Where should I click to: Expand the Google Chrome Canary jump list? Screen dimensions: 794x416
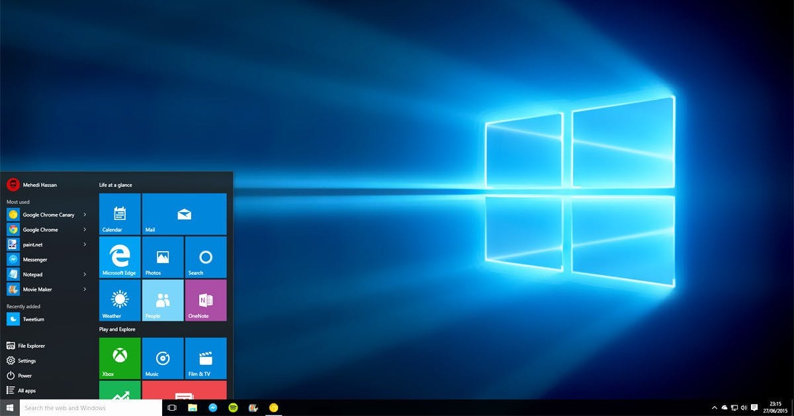point(84,215)
